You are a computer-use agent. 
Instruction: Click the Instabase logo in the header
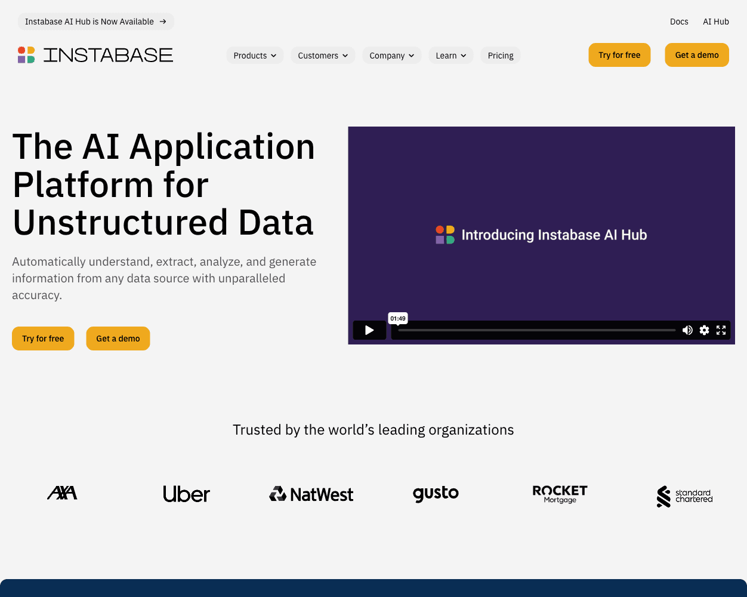95,55
